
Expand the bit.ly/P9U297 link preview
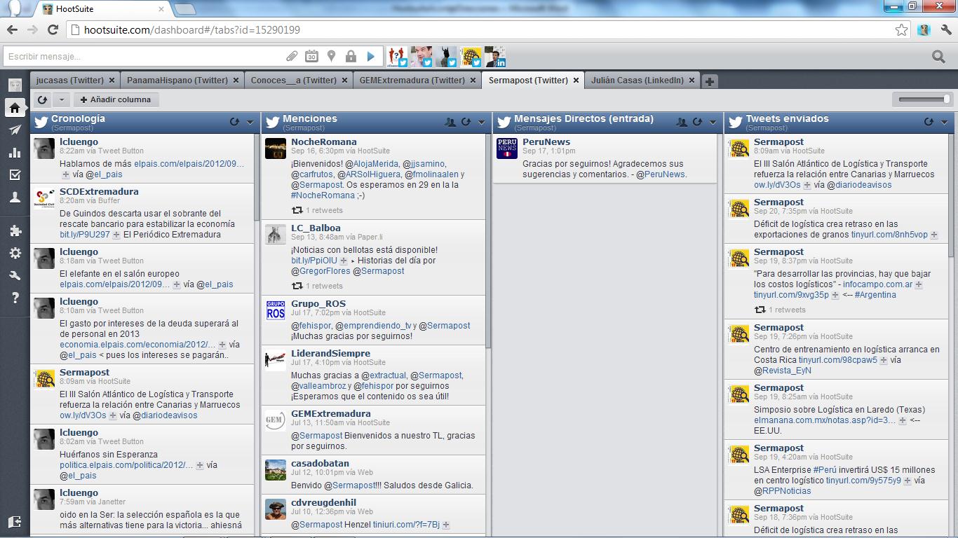116,235
